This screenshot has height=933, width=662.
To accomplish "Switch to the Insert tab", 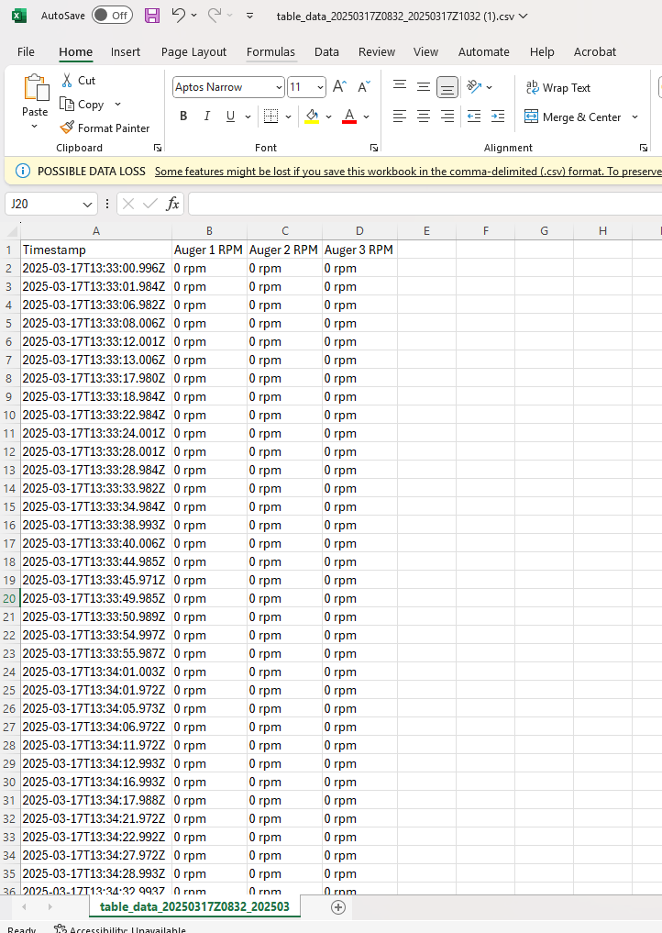I will point(126,51).
